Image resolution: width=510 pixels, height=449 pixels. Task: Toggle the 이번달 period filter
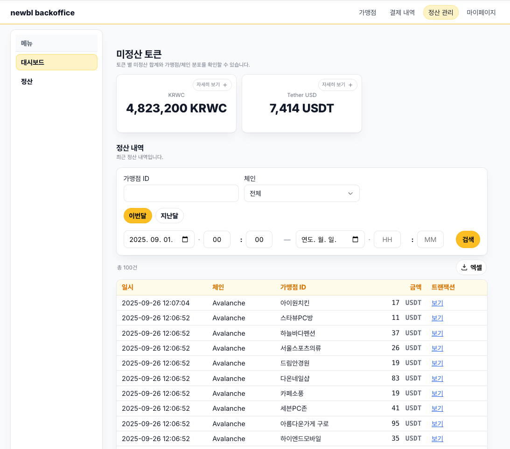click(x=138, y=216)
